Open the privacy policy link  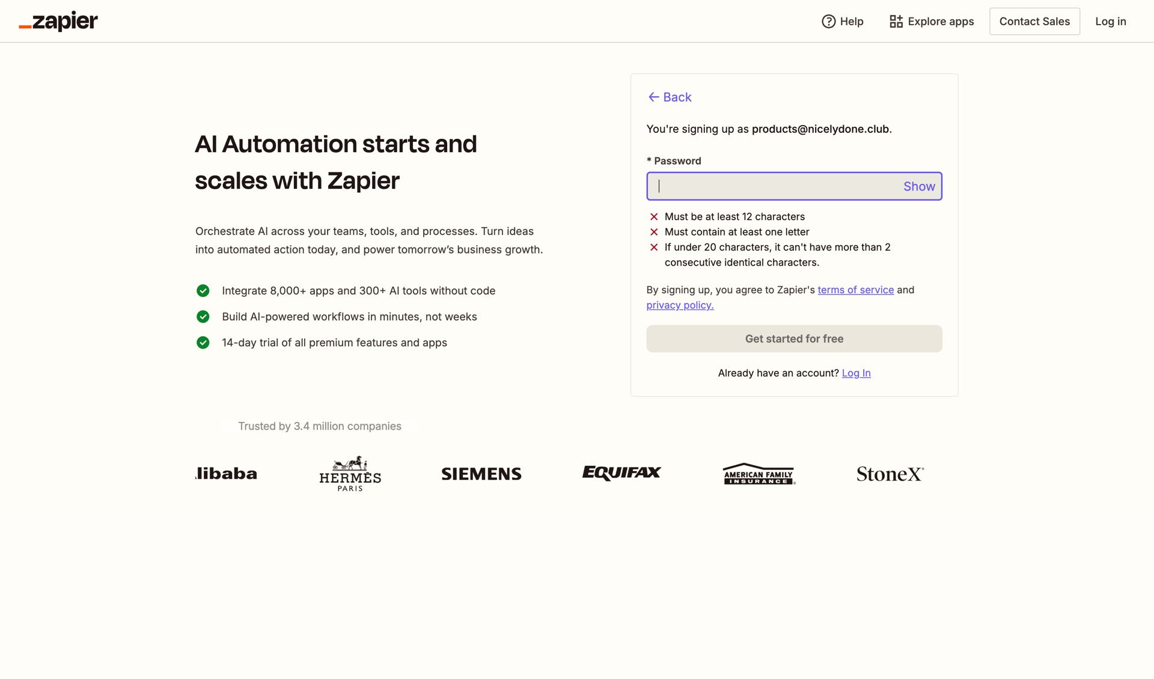pos(679,305)
